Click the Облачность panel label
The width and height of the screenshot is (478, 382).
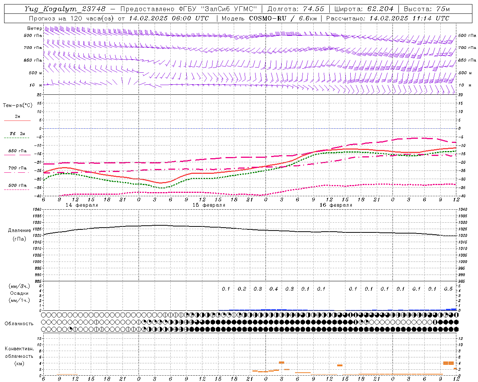19,324
